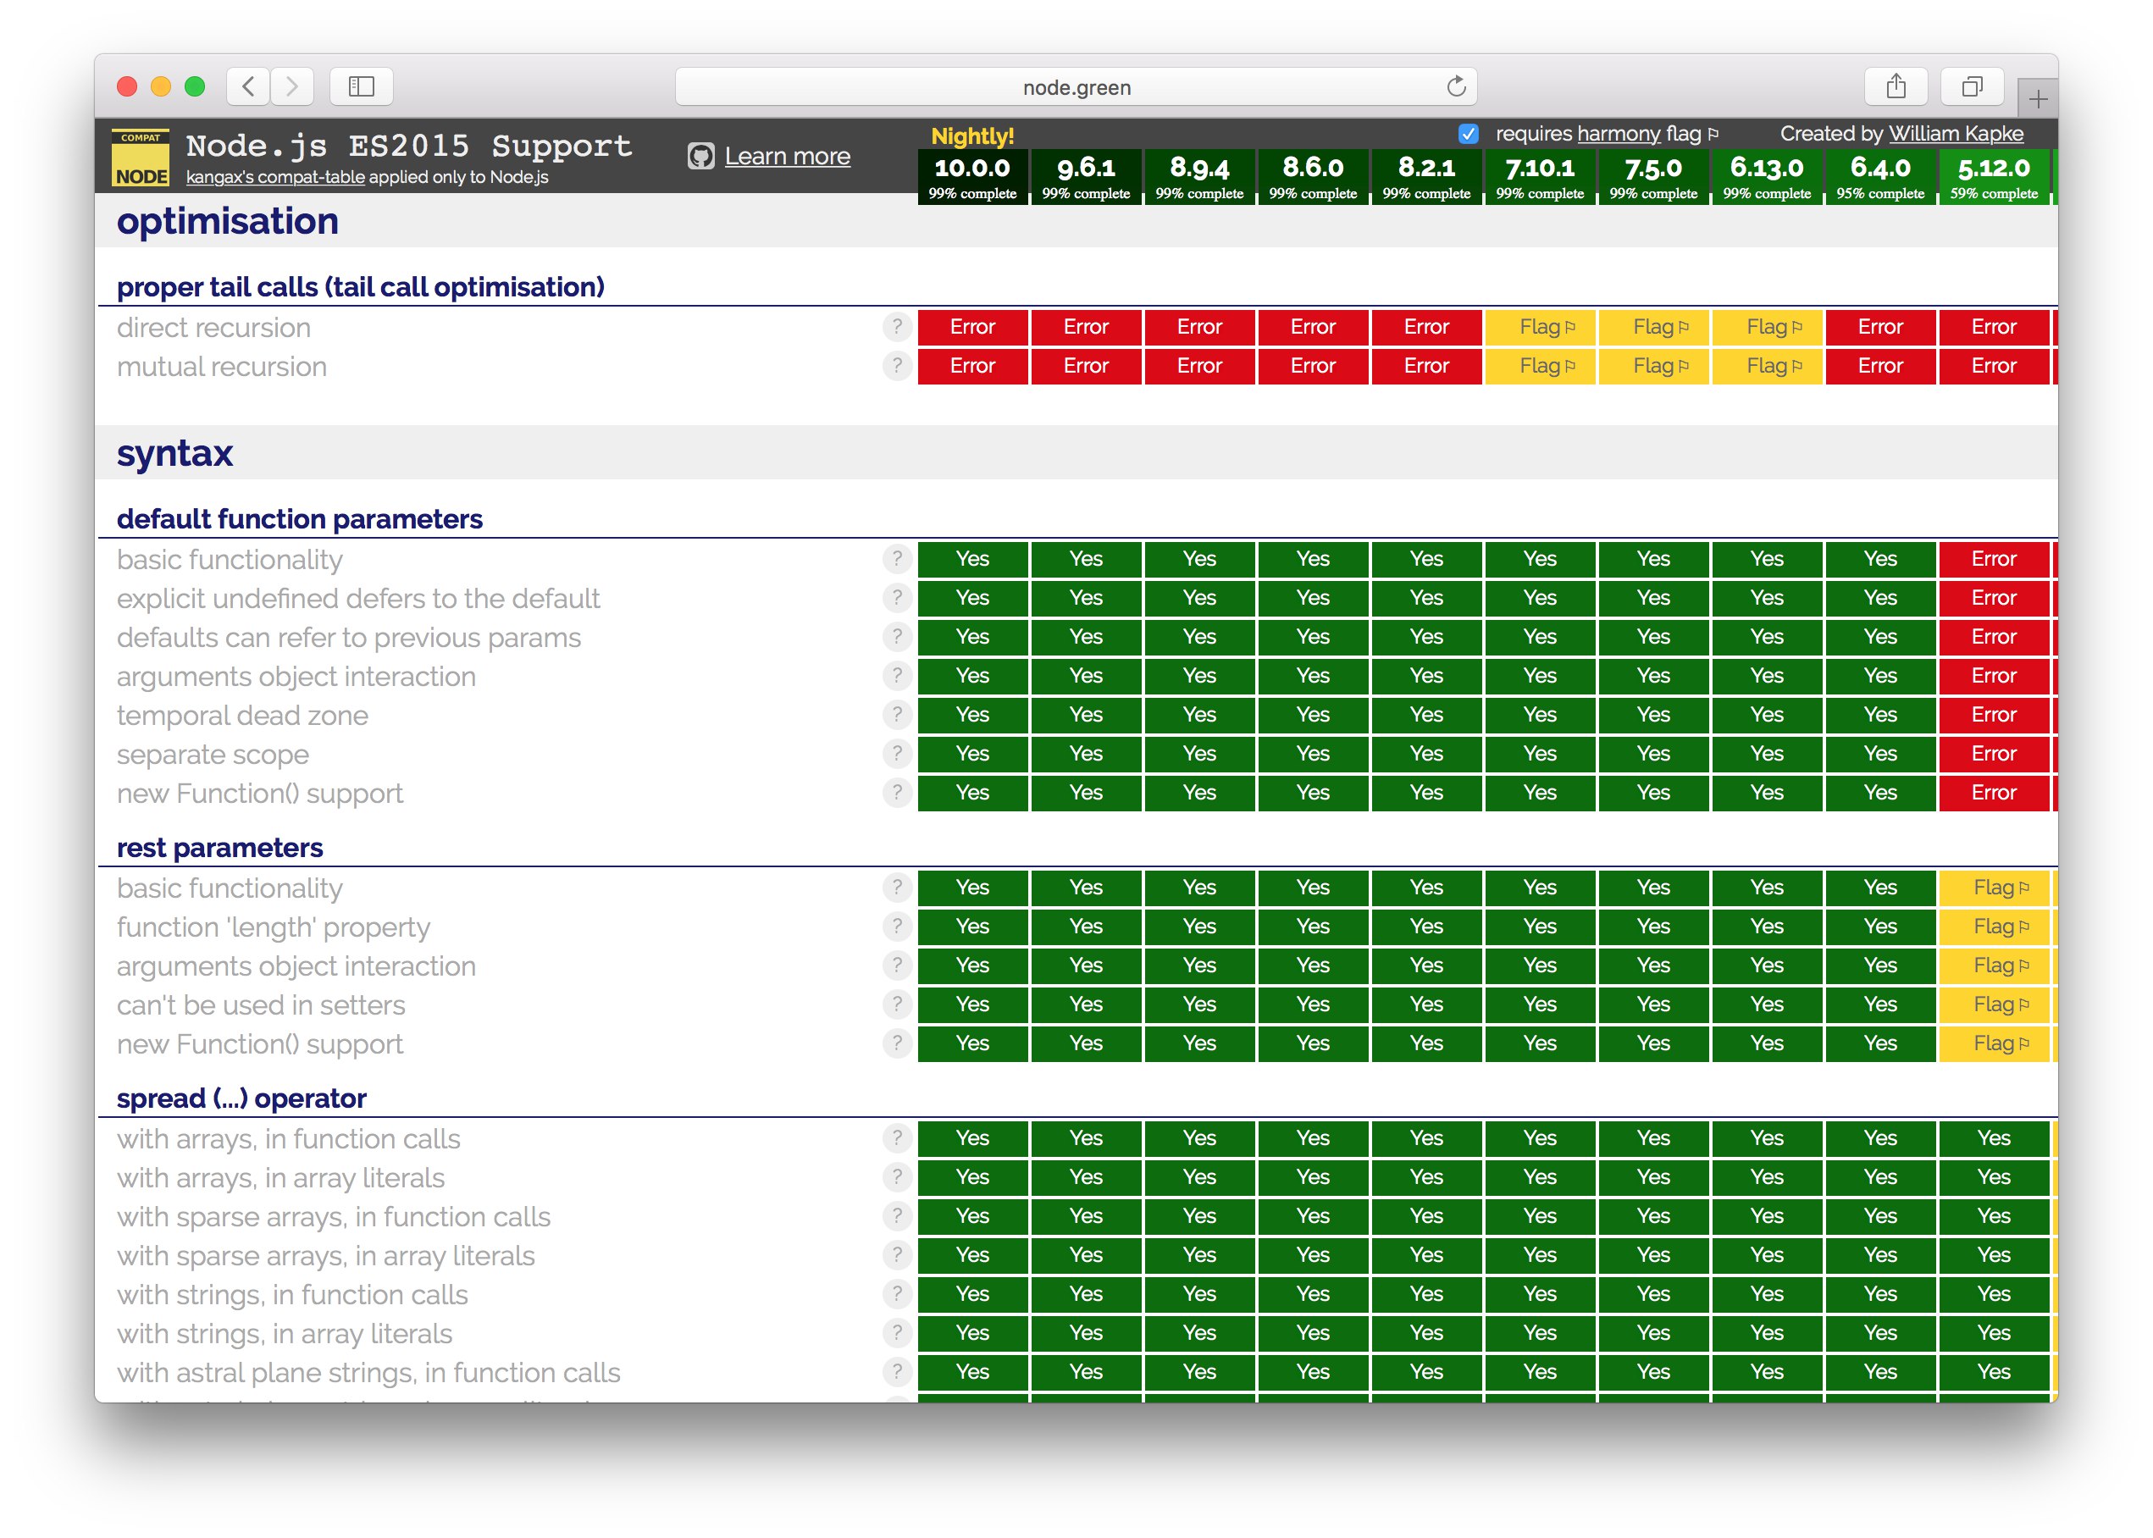Open help for sparse arrays in function calls
The height and width of the screenshot is (1538, 2153).
pos(896,1216)
